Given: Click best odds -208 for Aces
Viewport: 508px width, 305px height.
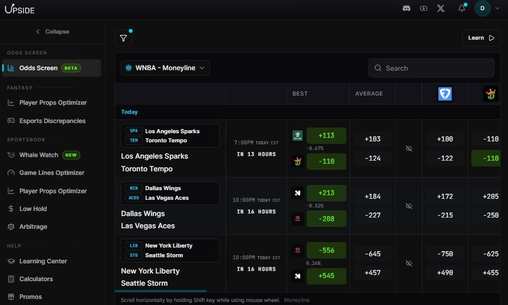Looking at the screenshot, I should [x=326, y=219].
